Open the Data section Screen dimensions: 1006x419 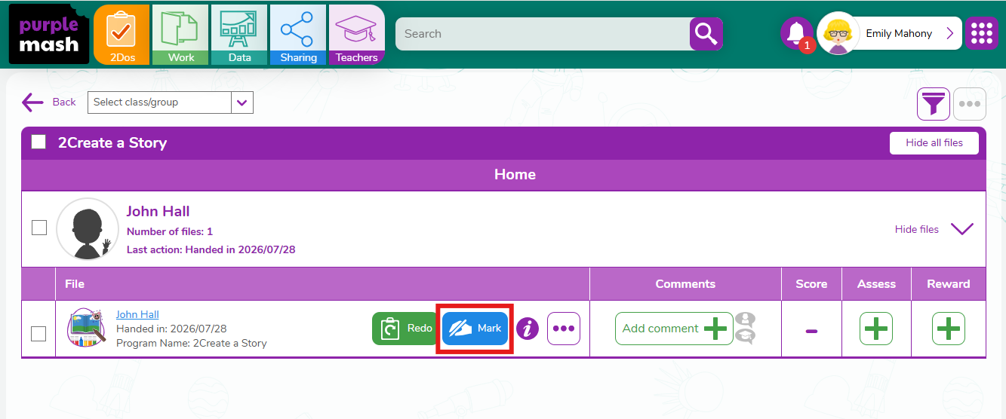[239, 35]
